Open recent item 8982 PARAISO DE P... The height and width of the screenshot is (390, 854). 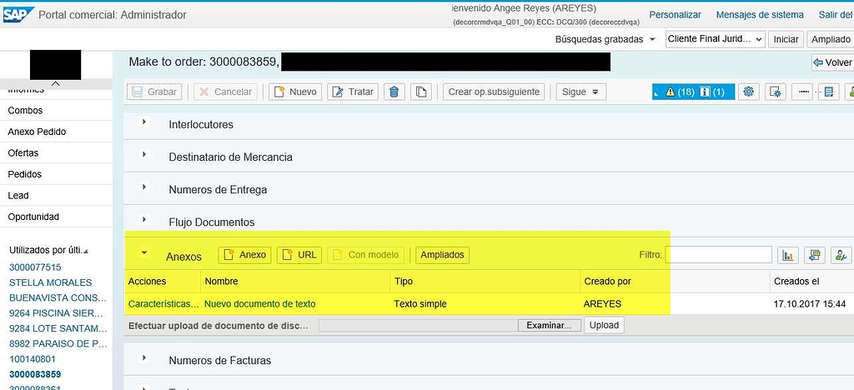(58, 344)
